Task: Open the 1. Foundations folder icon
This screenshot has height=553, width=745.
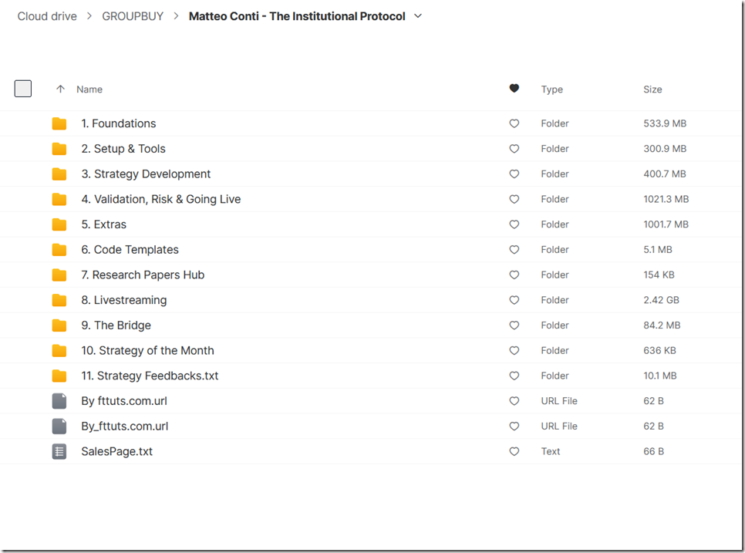Action: tap(59, 123)
